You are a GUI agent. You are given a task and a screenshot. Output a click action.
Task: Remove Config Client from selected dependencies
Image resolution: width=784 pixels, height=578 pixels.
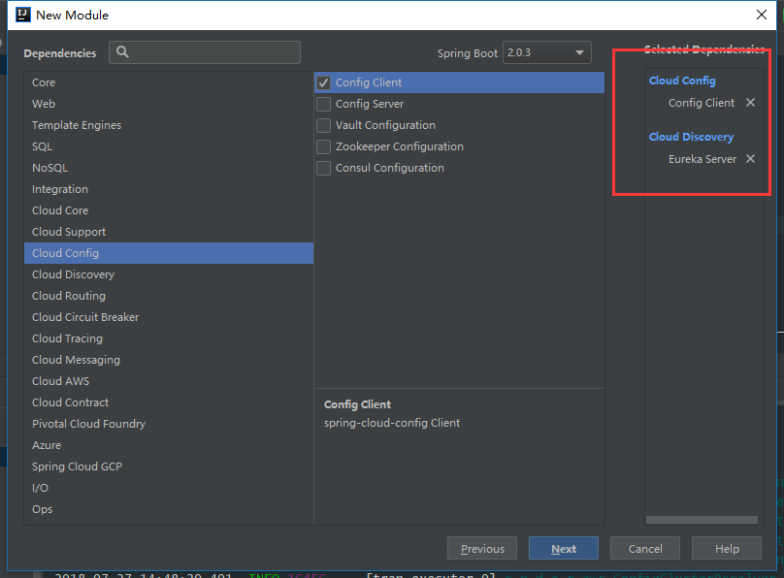[x=750, y=103]
